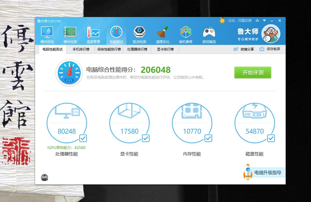Click the Lu Dashi old man avatar
Screen dimensions: 311x202
[271, 34]
